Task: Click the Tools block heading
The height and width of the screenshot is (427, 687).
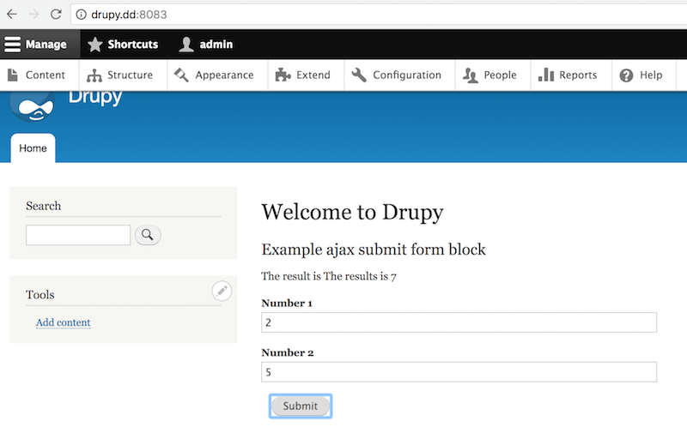Action: point(40,294)
